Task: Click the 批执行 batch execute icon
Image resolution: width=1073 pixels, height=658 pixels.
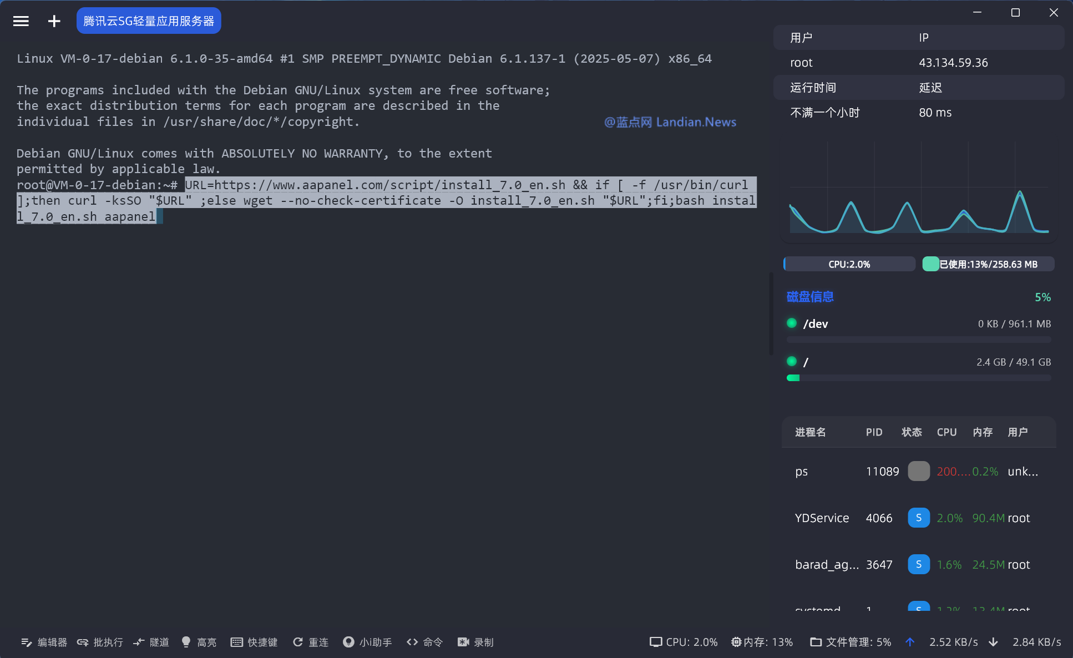Action: coord(83,642)
